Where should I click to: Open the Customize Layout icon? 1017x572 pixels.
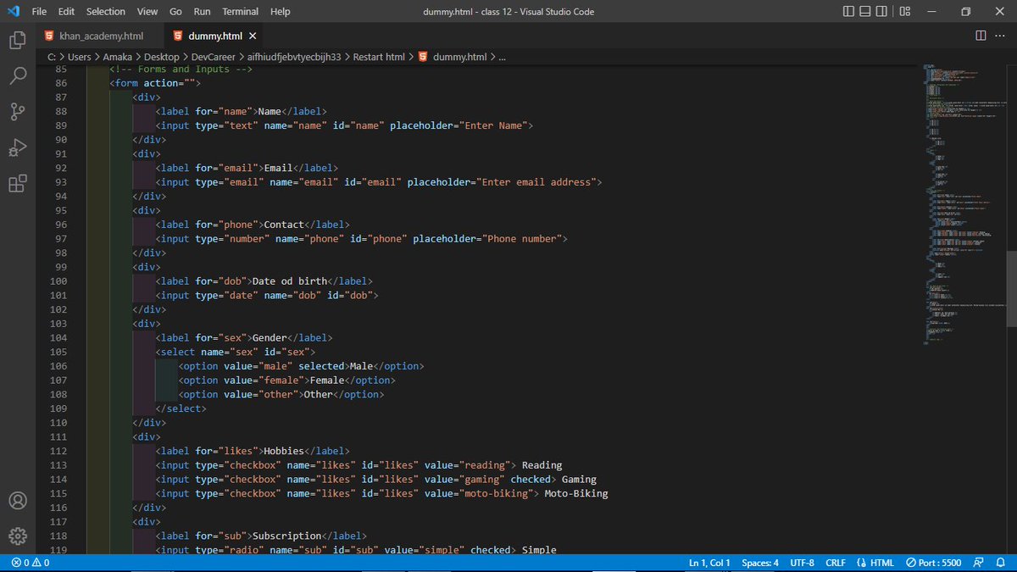click(x=906, y=11)
